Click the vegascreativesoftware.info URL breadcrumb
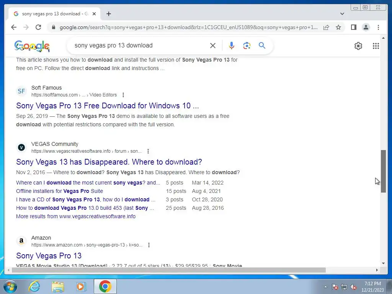 pos(87,151)
